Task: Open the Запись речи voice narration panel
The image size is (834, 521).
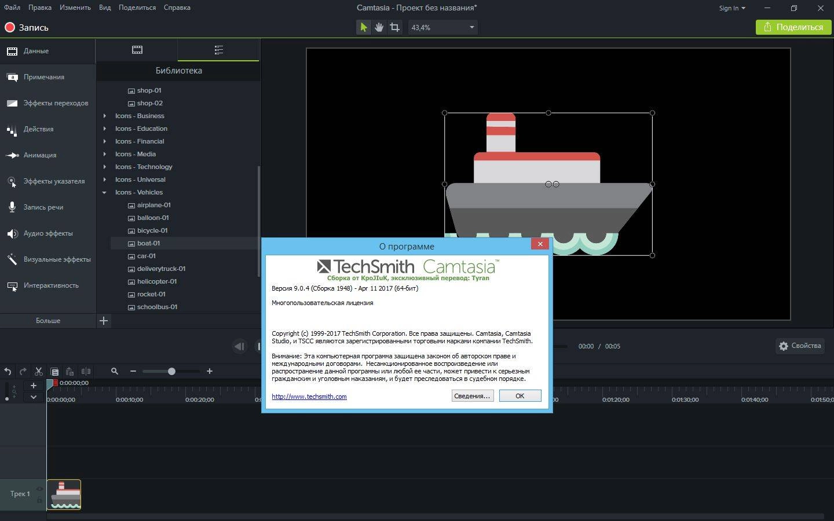Action: pos(47,207)
